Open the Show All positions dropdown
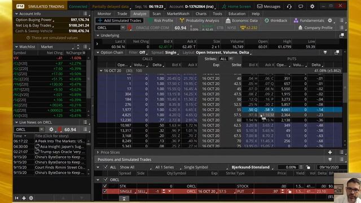The height and width of the screenshot is (203, 361). click(x=135, y=167)
